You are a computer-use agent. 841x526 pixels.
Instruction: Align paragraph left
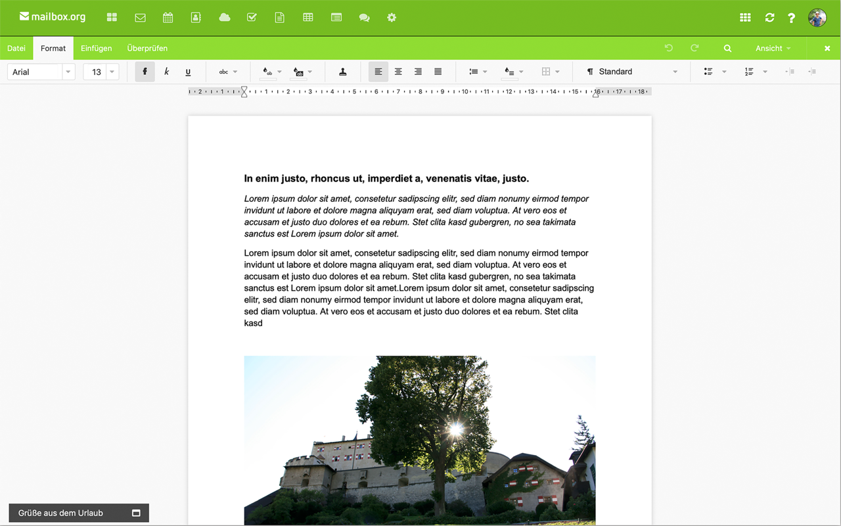coord(378,72)
